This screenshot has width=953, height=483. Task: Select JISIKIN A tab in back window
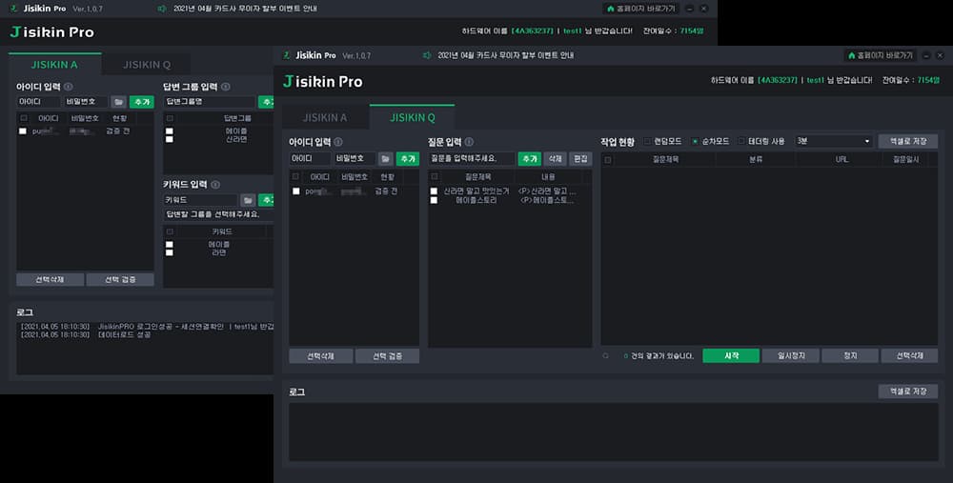tap(54, 65)
